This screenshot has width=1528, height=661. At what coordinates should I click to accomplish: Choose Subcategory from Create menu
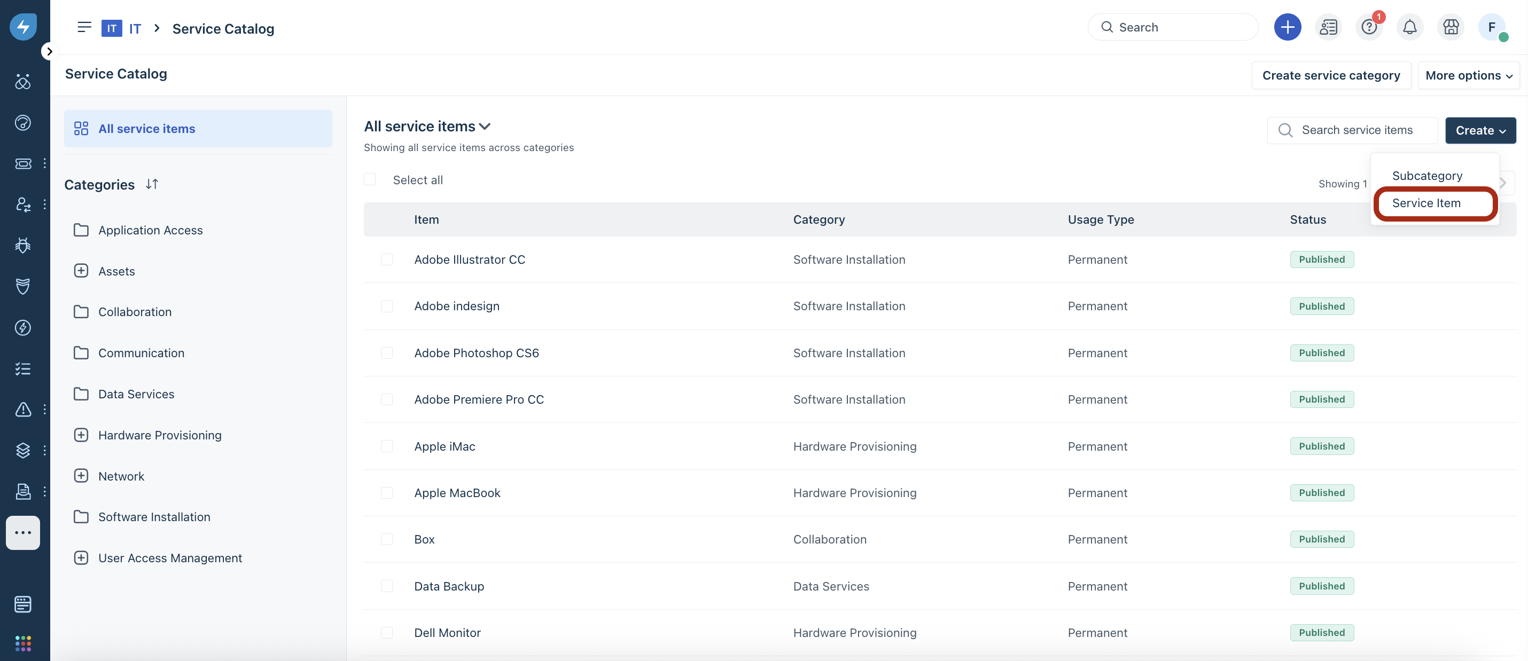[x=1426, y=176]
